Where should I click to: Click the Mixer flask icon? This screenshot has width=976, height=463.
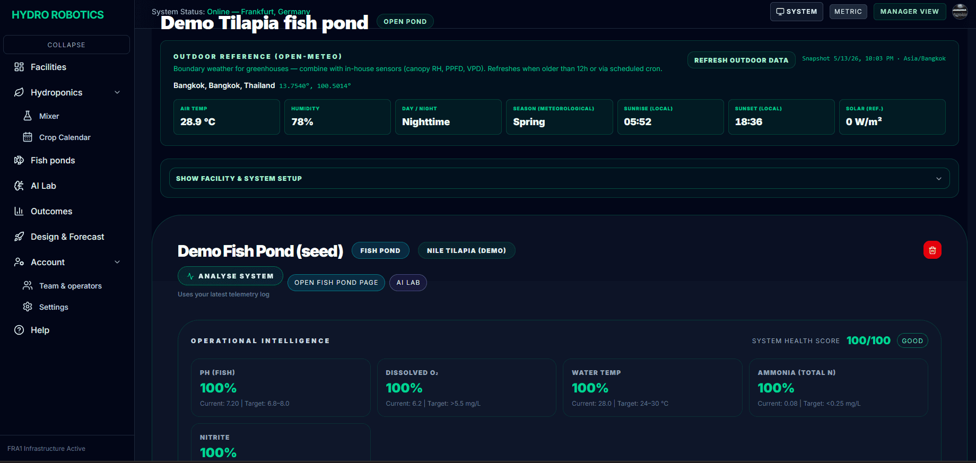click(28, 116)
